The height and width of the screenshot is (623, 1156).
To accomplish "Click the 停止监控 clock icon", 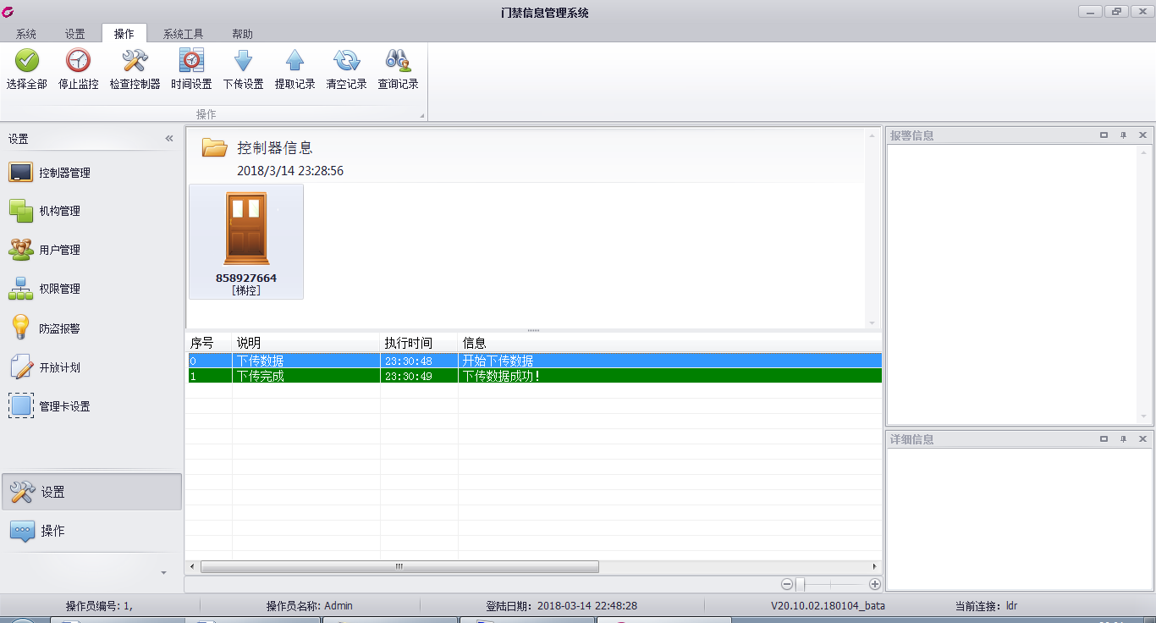I will pos(78,60).
